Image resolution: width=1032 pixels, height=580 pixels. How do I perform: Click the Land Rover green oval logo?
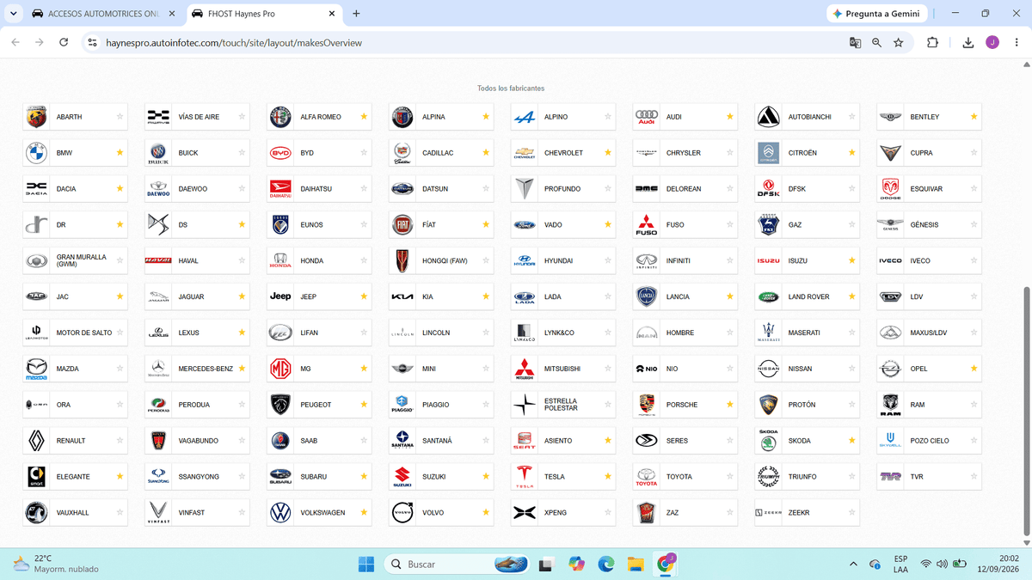[769, 297]
